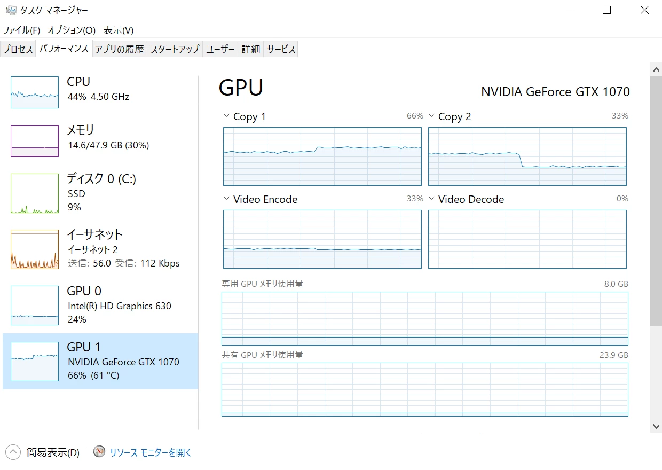The width and height of the screenshot is (662, 470).
Task: Minimize the Task Manager window
Action: pyautogui.click(x=569, y=10)
